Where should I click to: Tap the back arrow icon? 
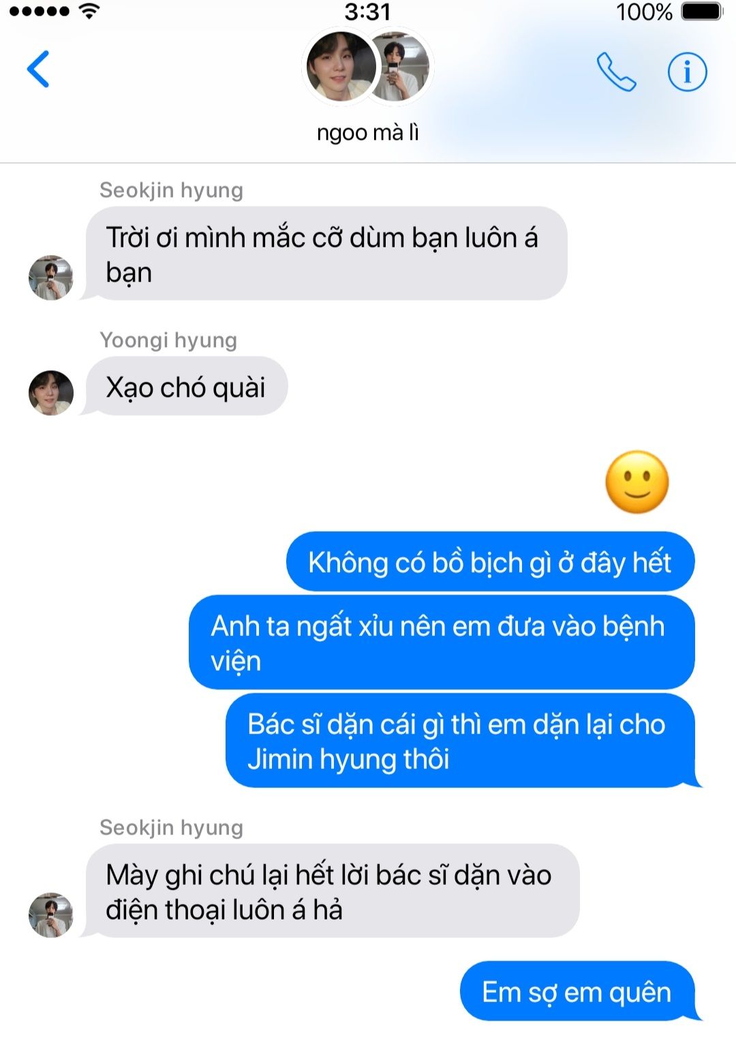[38, 70]
